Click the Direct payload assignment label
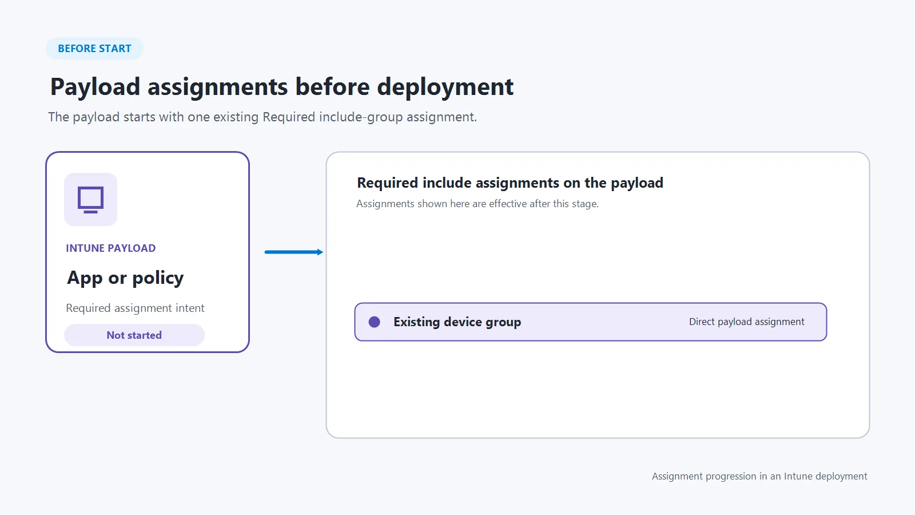This screenshot has height=515, width=915. point(746,322)
